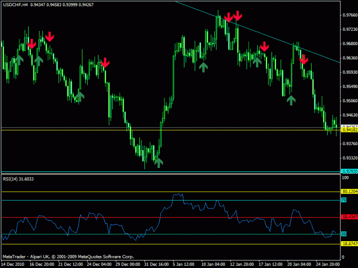
Task: Click the yellow 0.94182 price tag
Action: 349,130
